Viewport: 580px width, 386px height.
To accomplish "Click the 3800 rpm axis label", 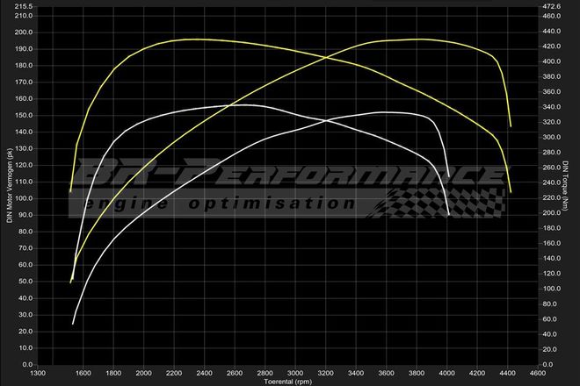I will click(x=417, y=374).
